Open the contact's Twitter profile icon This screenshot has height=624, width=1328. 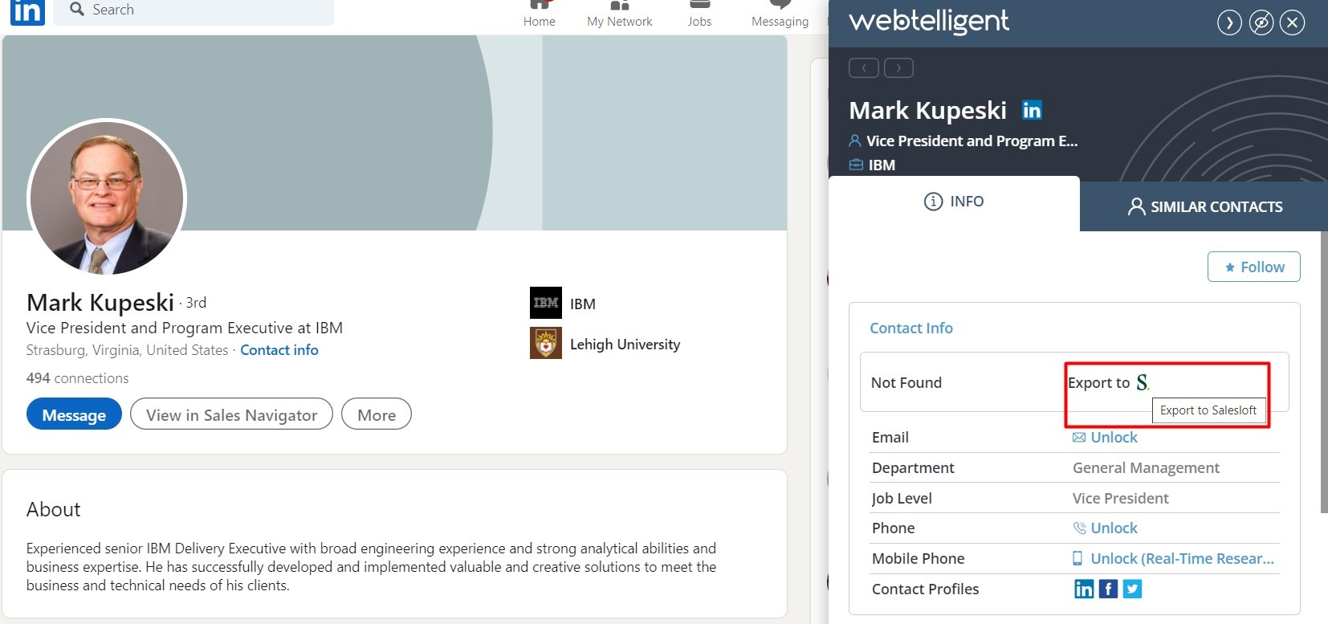tap(1132, 589)
